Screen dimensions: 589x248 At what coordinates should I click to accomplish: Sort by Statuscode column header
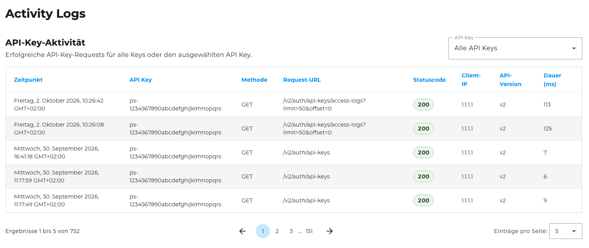click(x=429, y=80)
